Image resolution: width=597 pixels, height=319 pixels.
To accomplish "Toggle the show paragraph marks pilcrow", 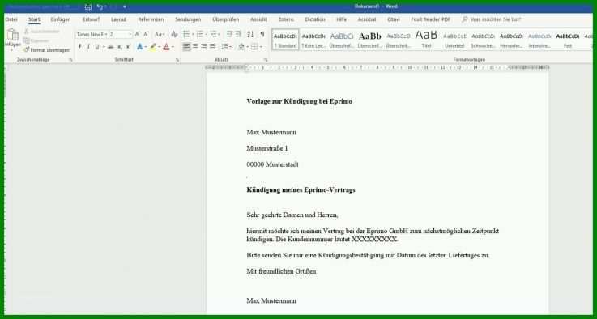I will pyautogui.click(x=262, y=34).
